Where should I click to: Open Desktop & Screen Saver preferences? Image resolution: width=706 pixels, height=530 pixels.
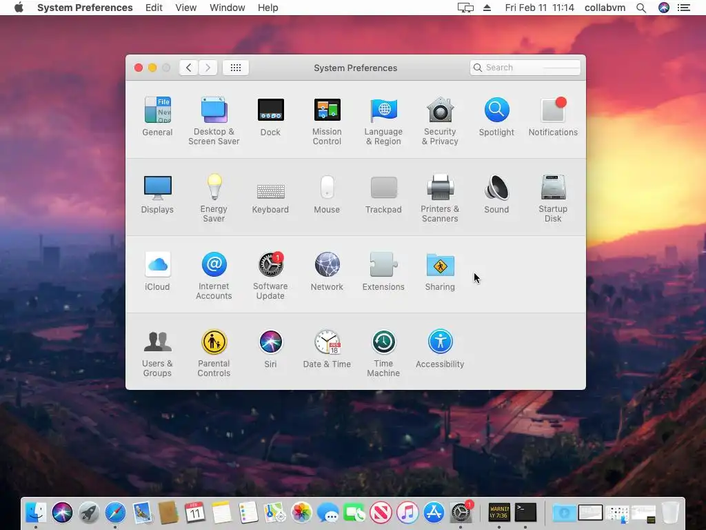click(214, 121)
